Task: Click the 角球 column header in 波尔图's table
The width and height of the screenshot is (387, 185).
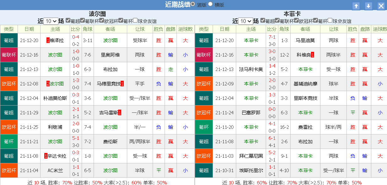Action: (x=88, y=29)
